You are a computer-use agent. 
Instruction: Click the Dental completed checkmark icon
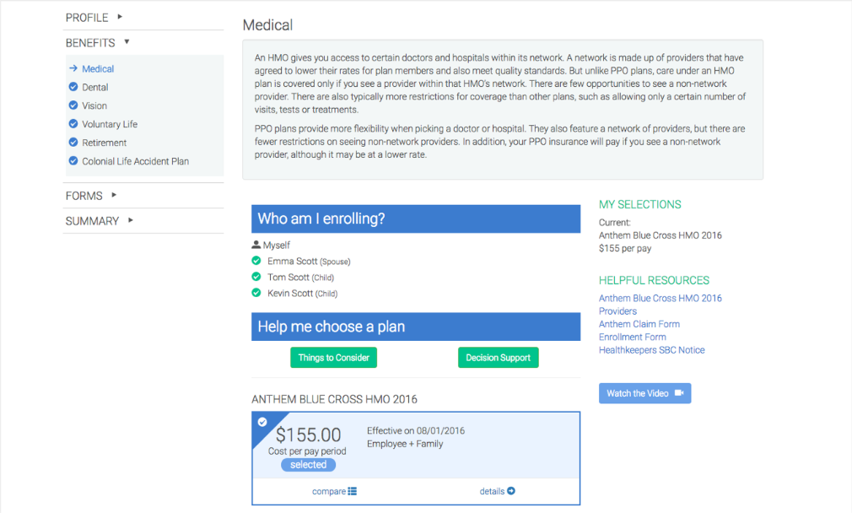[x=73, y=87]
